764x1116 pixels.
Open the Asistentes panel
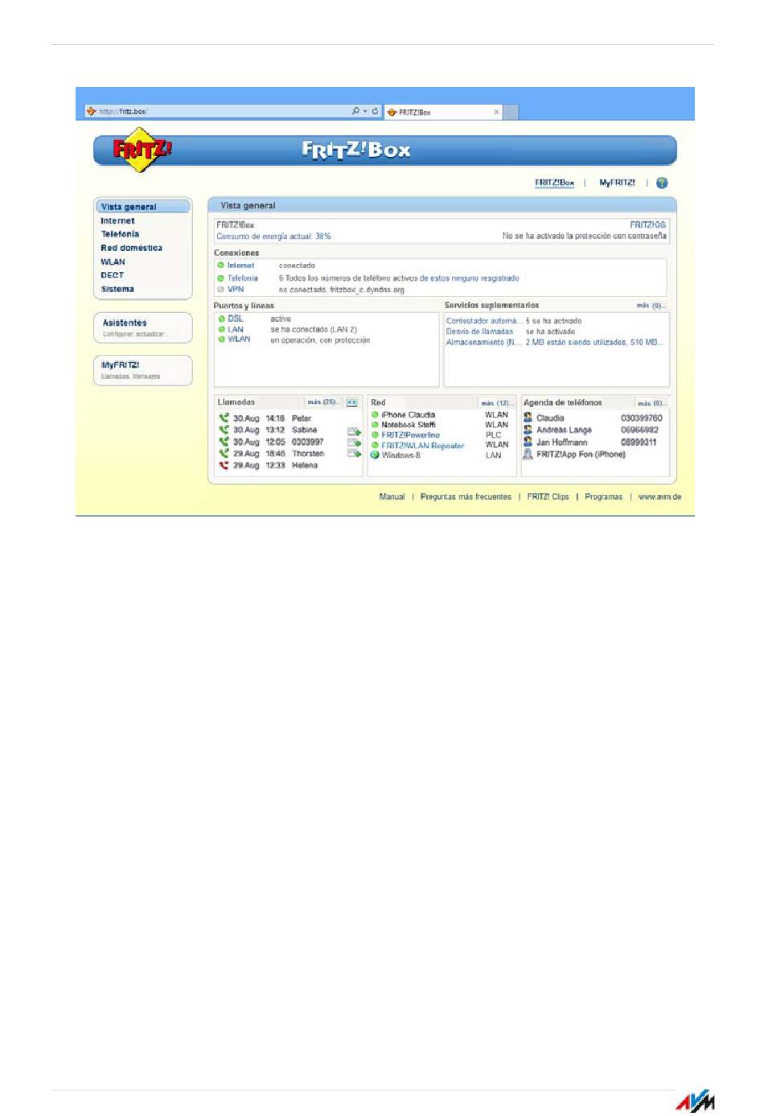(x=143, y=327)
